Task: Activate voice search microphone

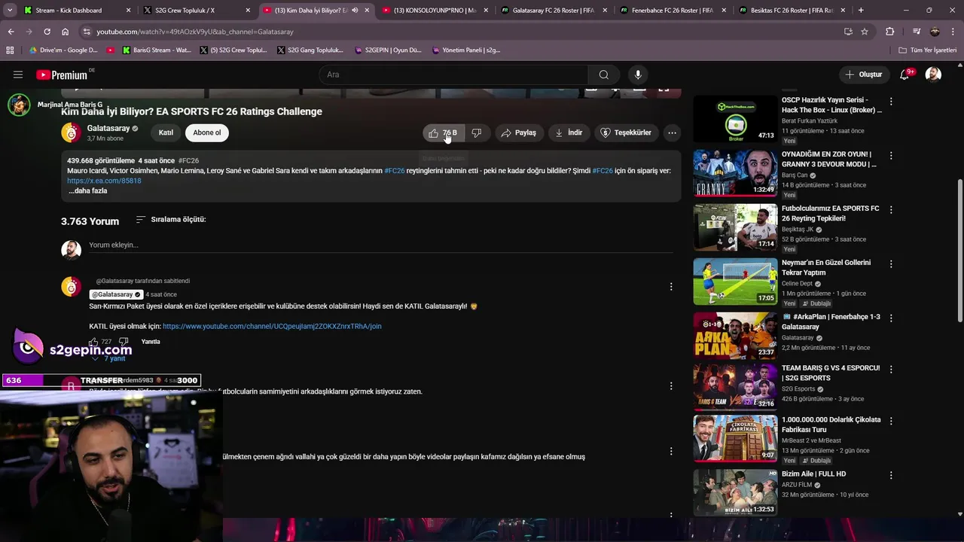Action: click(x=638, y=75)
